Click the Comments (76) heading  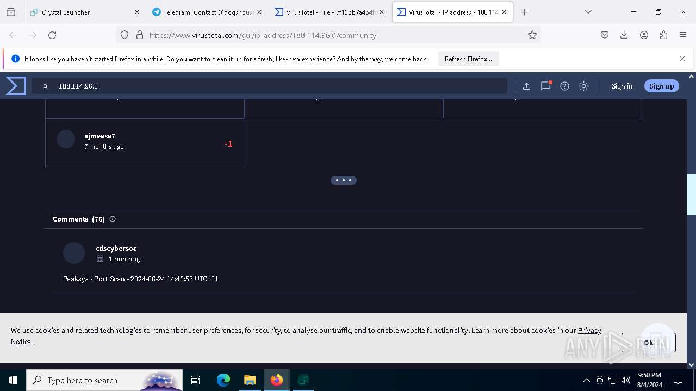pyautogui.click(x=79, y=219)
